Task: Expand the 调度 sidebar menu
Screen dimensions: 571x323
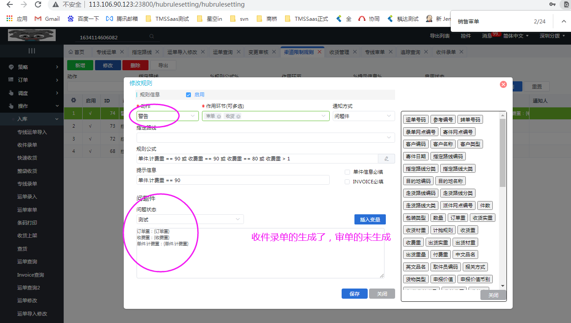Action: pos(32,93)
